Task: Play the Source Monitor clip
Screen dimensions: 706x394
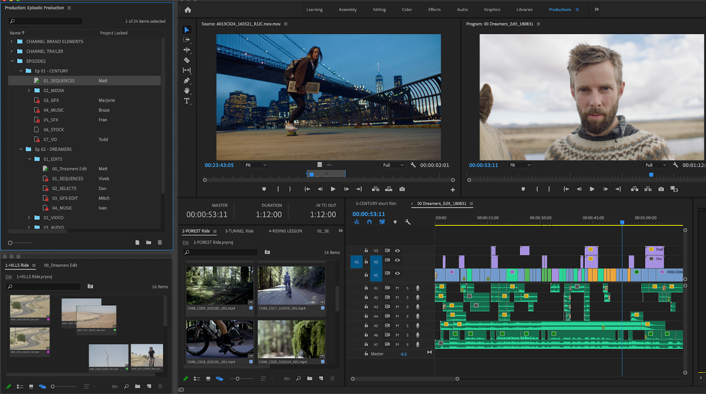Action: [333, 189]
